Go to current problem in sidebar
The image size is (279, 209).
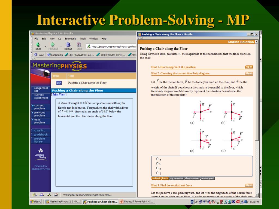(x=41, y=107)
